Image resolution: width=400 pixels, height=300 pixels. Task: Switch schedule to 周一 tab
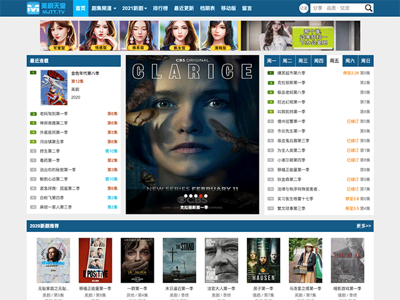[x=272, y=61]
